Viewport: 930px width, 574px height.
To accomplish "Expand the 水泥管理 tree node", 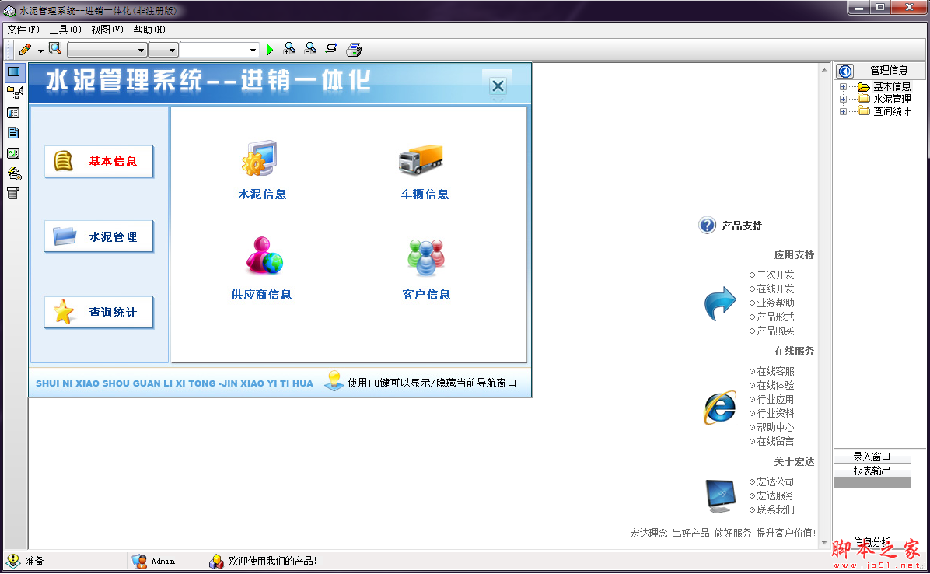I will tap(844, 99).
